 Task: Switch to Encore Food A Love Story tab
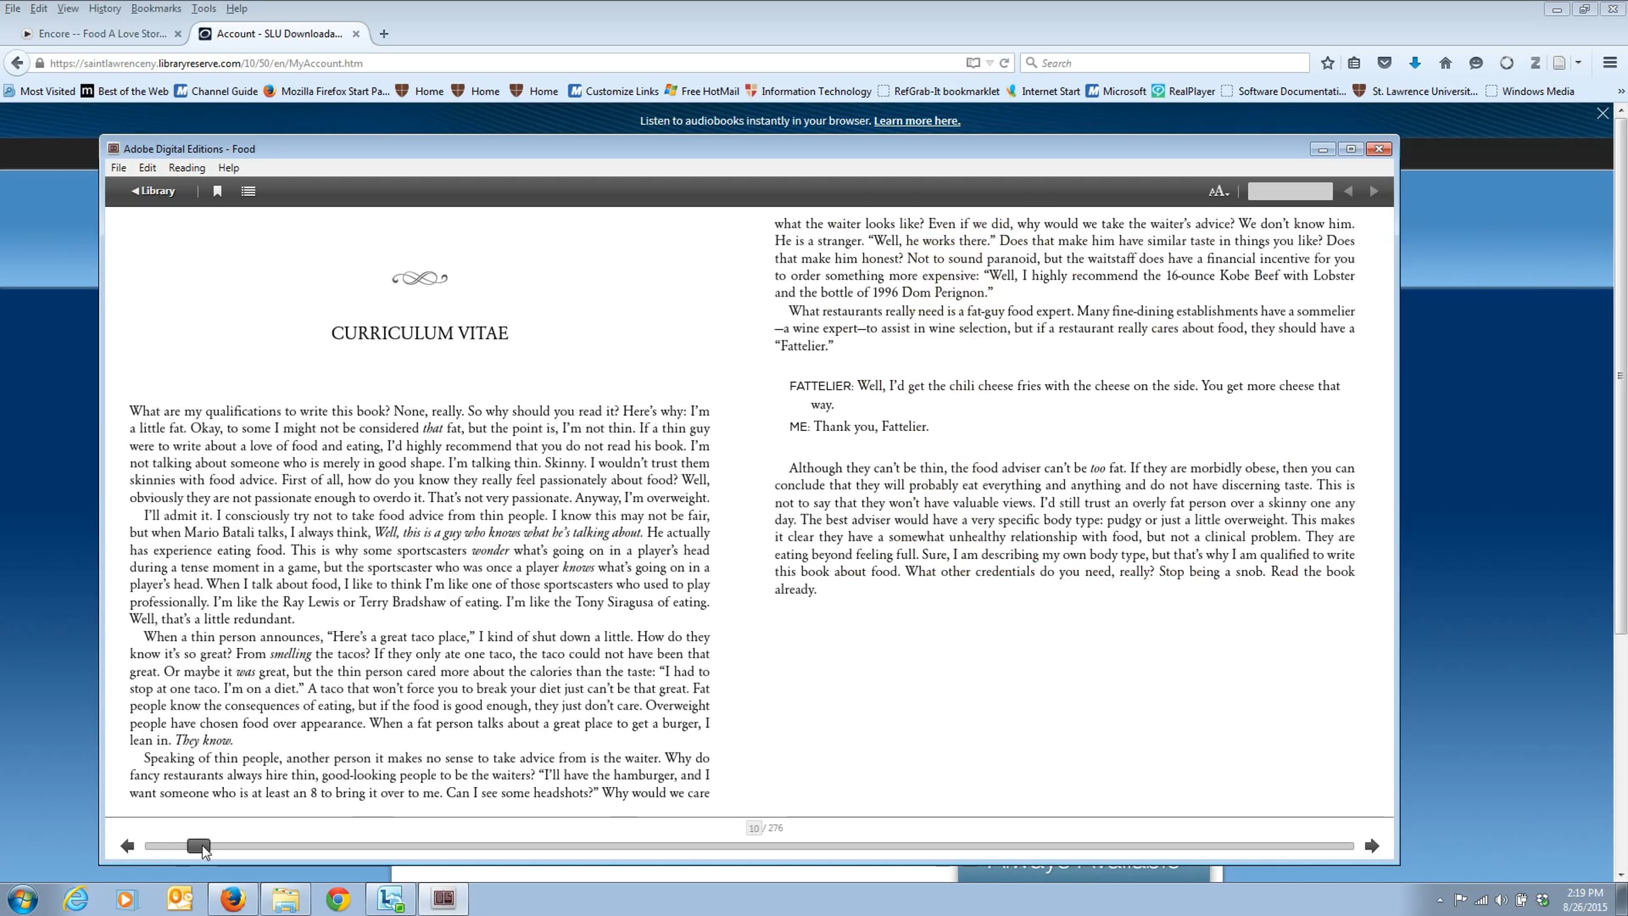pos(102,33)
